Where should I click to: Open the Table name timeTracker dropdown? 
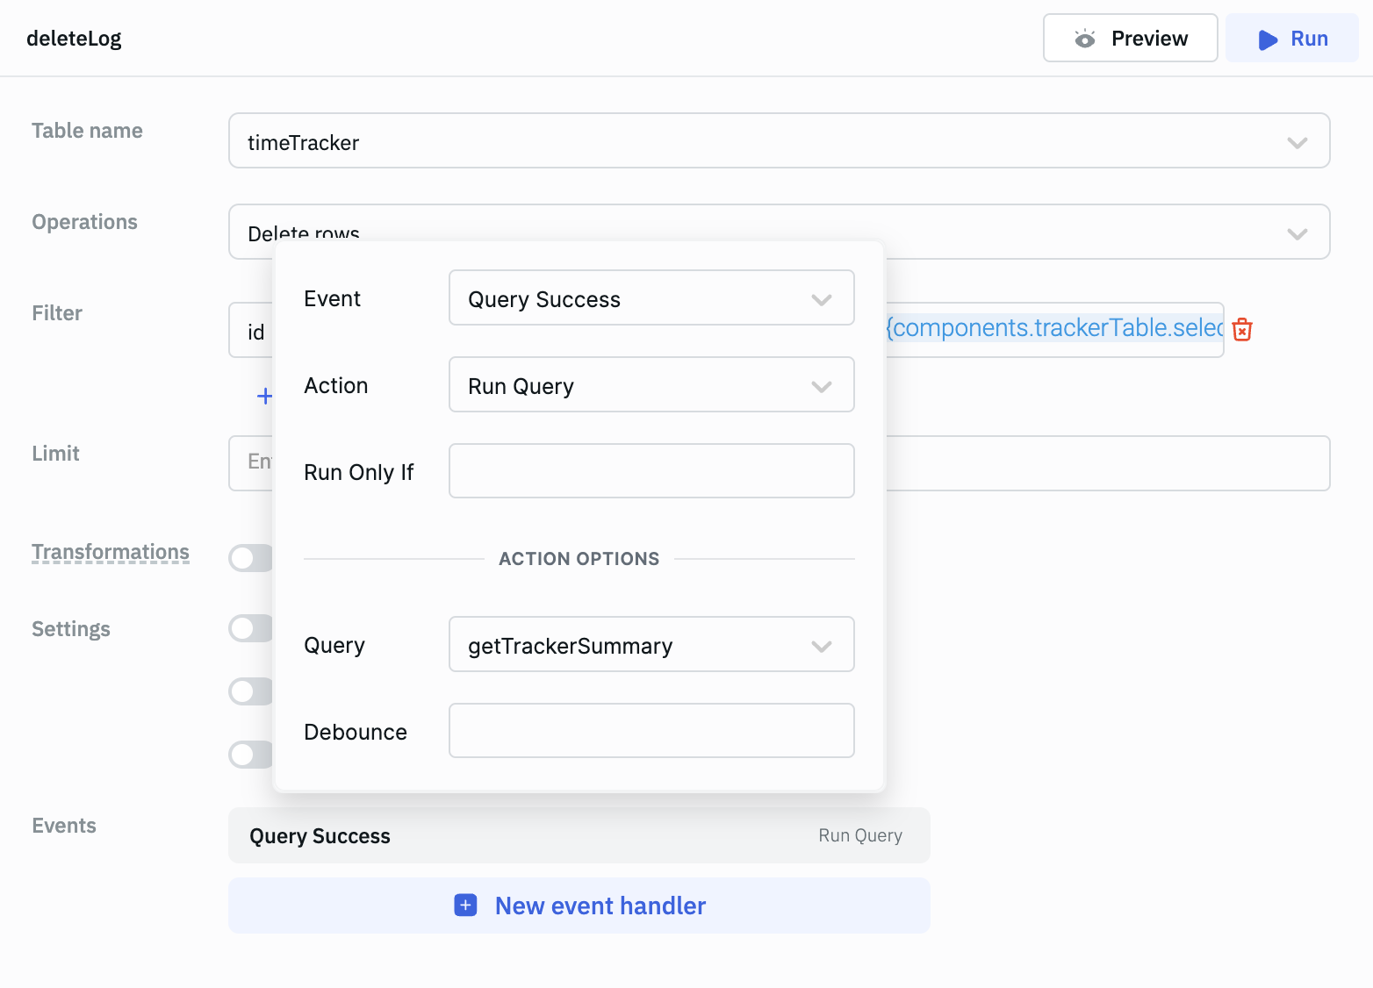click(x=779, y=141)
